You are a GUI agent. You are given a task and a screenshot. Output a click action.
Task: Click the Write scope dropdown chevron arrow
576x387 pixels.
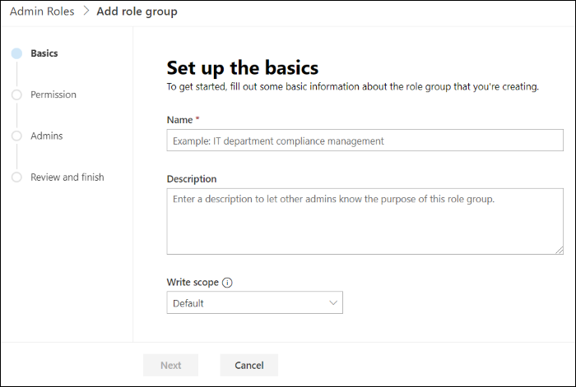coord(333,303)
